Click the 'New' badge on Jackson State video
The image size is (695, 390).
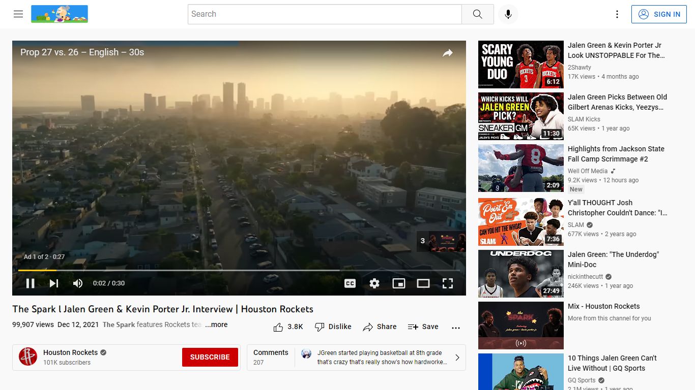pyautogui.click(x=576, y=189)
